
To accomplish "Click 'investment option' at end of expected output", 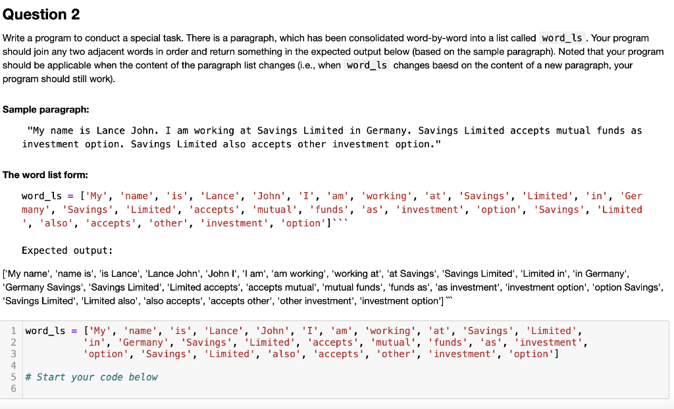I will tap(400, 301).
